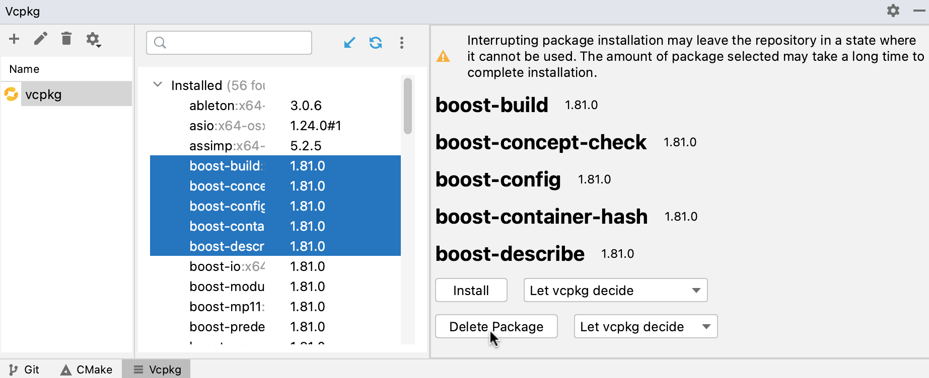Select the boost-conce package row
This screenshot has height=378, width=929.
point(275,186)
